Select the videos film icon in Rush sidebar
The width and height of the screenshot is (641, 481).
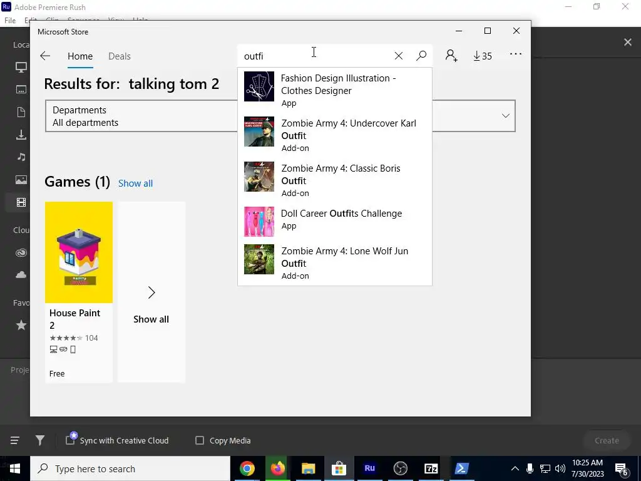pos(21,202)
